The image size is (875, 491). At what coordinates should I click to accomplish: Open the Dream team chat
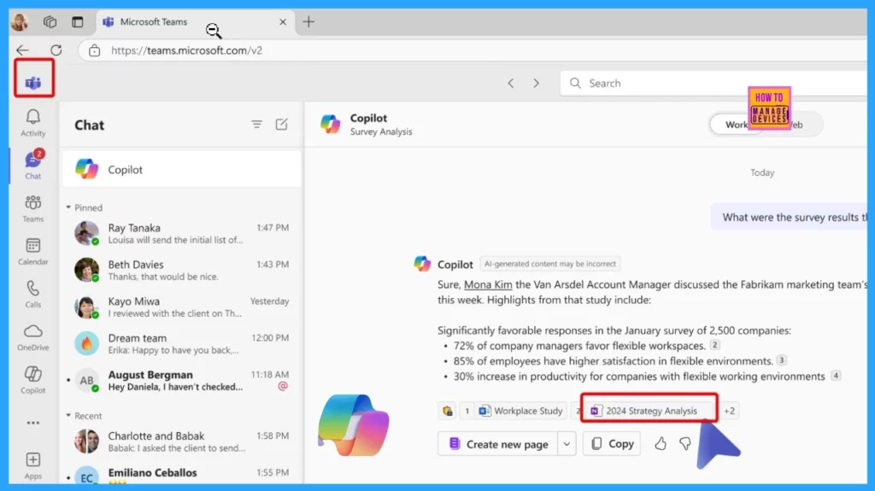tap(182, 343)
